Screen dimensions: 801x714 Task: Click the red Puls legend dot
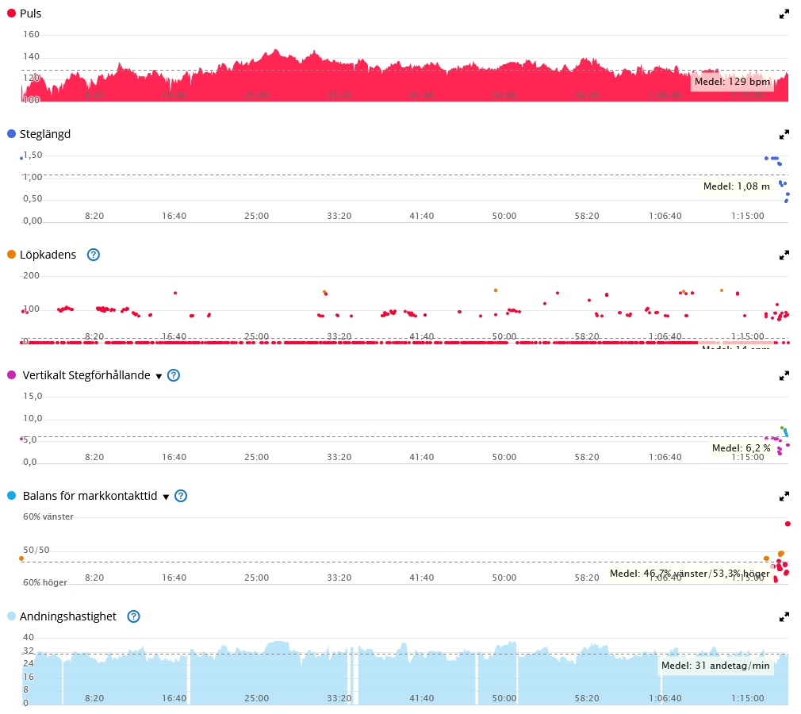click(11, 13)
